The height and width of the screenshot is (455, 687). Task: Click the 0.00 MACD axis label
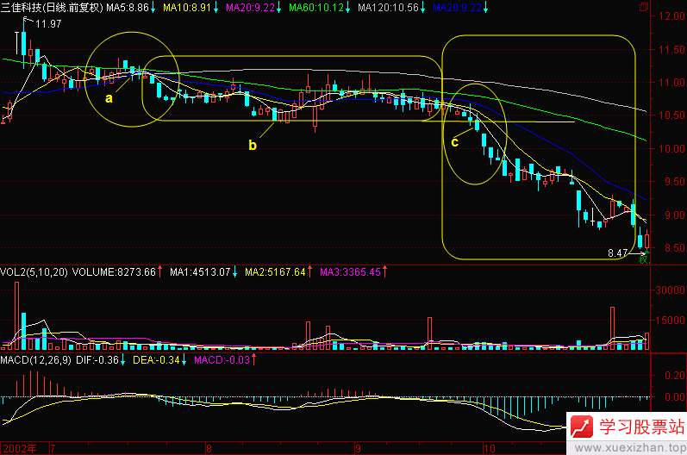(x=675, y=396)
